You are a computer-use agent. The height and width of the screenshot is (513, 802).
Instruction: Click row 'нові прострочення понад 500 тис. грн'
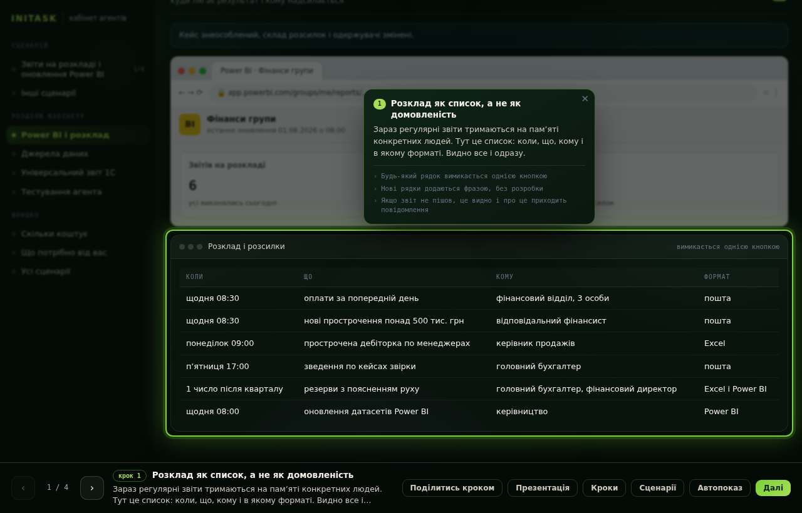coord(479,321)
